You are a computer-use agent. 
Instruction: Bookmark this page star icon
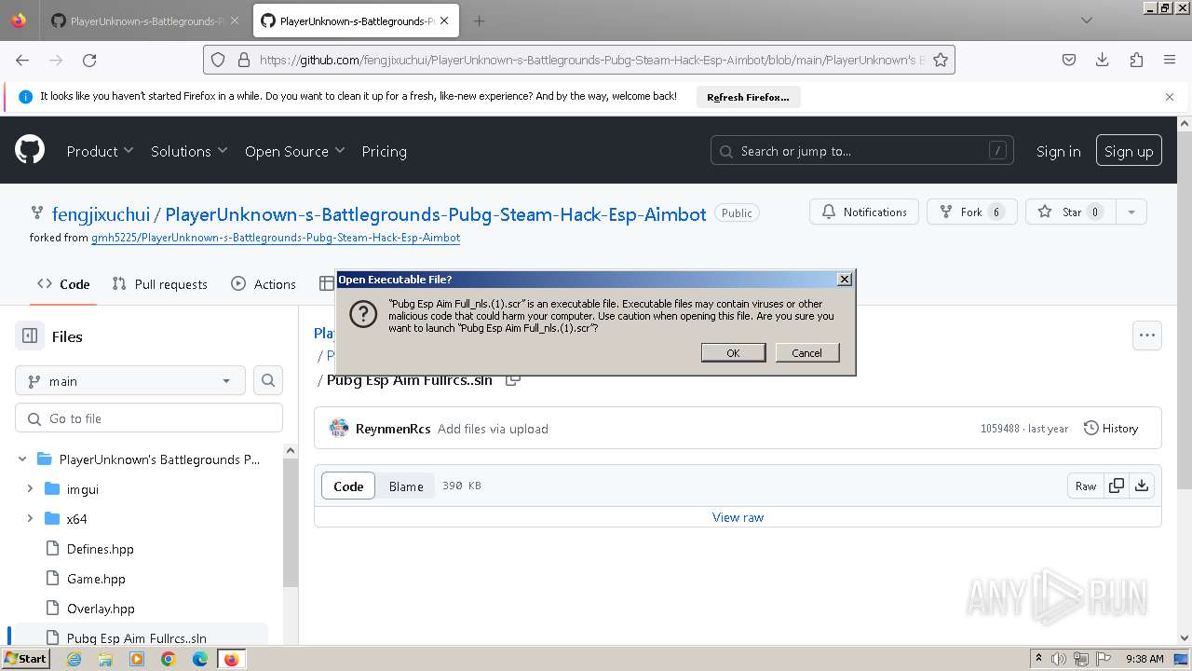(x=941, y=60)
